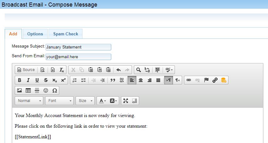This screenshot has width=268, height=143.
Task: Click the Source view button
Action: (26, 70)
